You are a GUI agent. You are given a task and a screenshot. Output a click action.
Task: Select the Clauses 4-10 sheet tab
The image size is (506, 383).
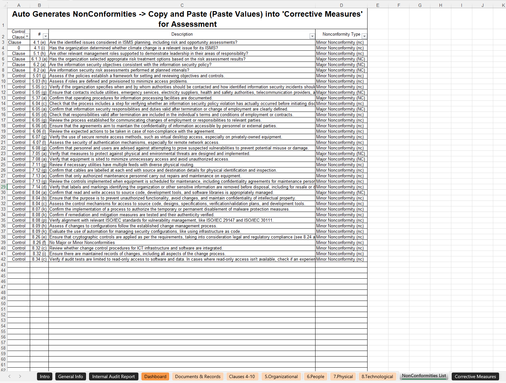(x=242, y=376)
